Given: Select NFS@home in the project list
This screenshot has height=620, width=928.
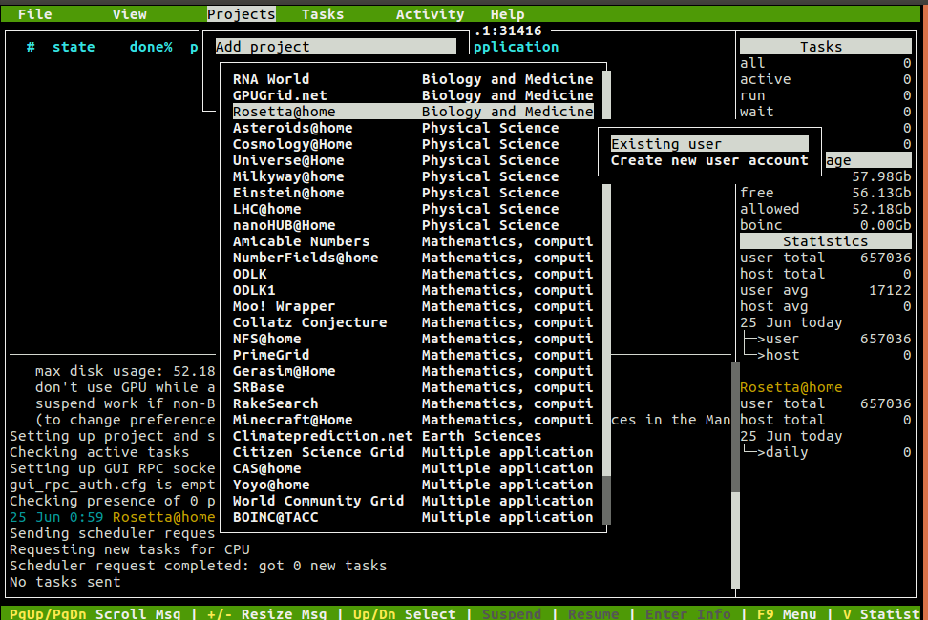Looking at the screenshot, I should [413, 339].
